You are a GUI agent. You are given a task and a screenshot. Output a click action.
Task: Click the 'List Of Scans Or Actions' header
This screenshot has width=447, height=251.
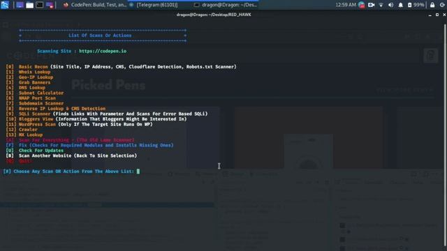tap(100, 36)
